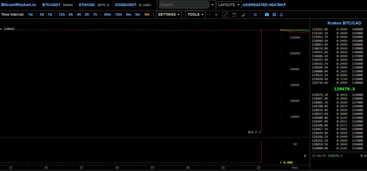The image size is (367, 171).
Task: Click bid price 128000.00 row
Action: coord(337,148)
